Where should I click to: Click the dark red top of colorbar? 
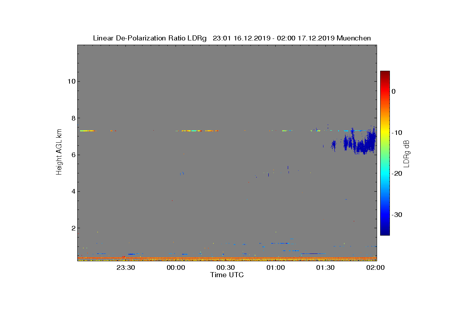pos(385,73)
